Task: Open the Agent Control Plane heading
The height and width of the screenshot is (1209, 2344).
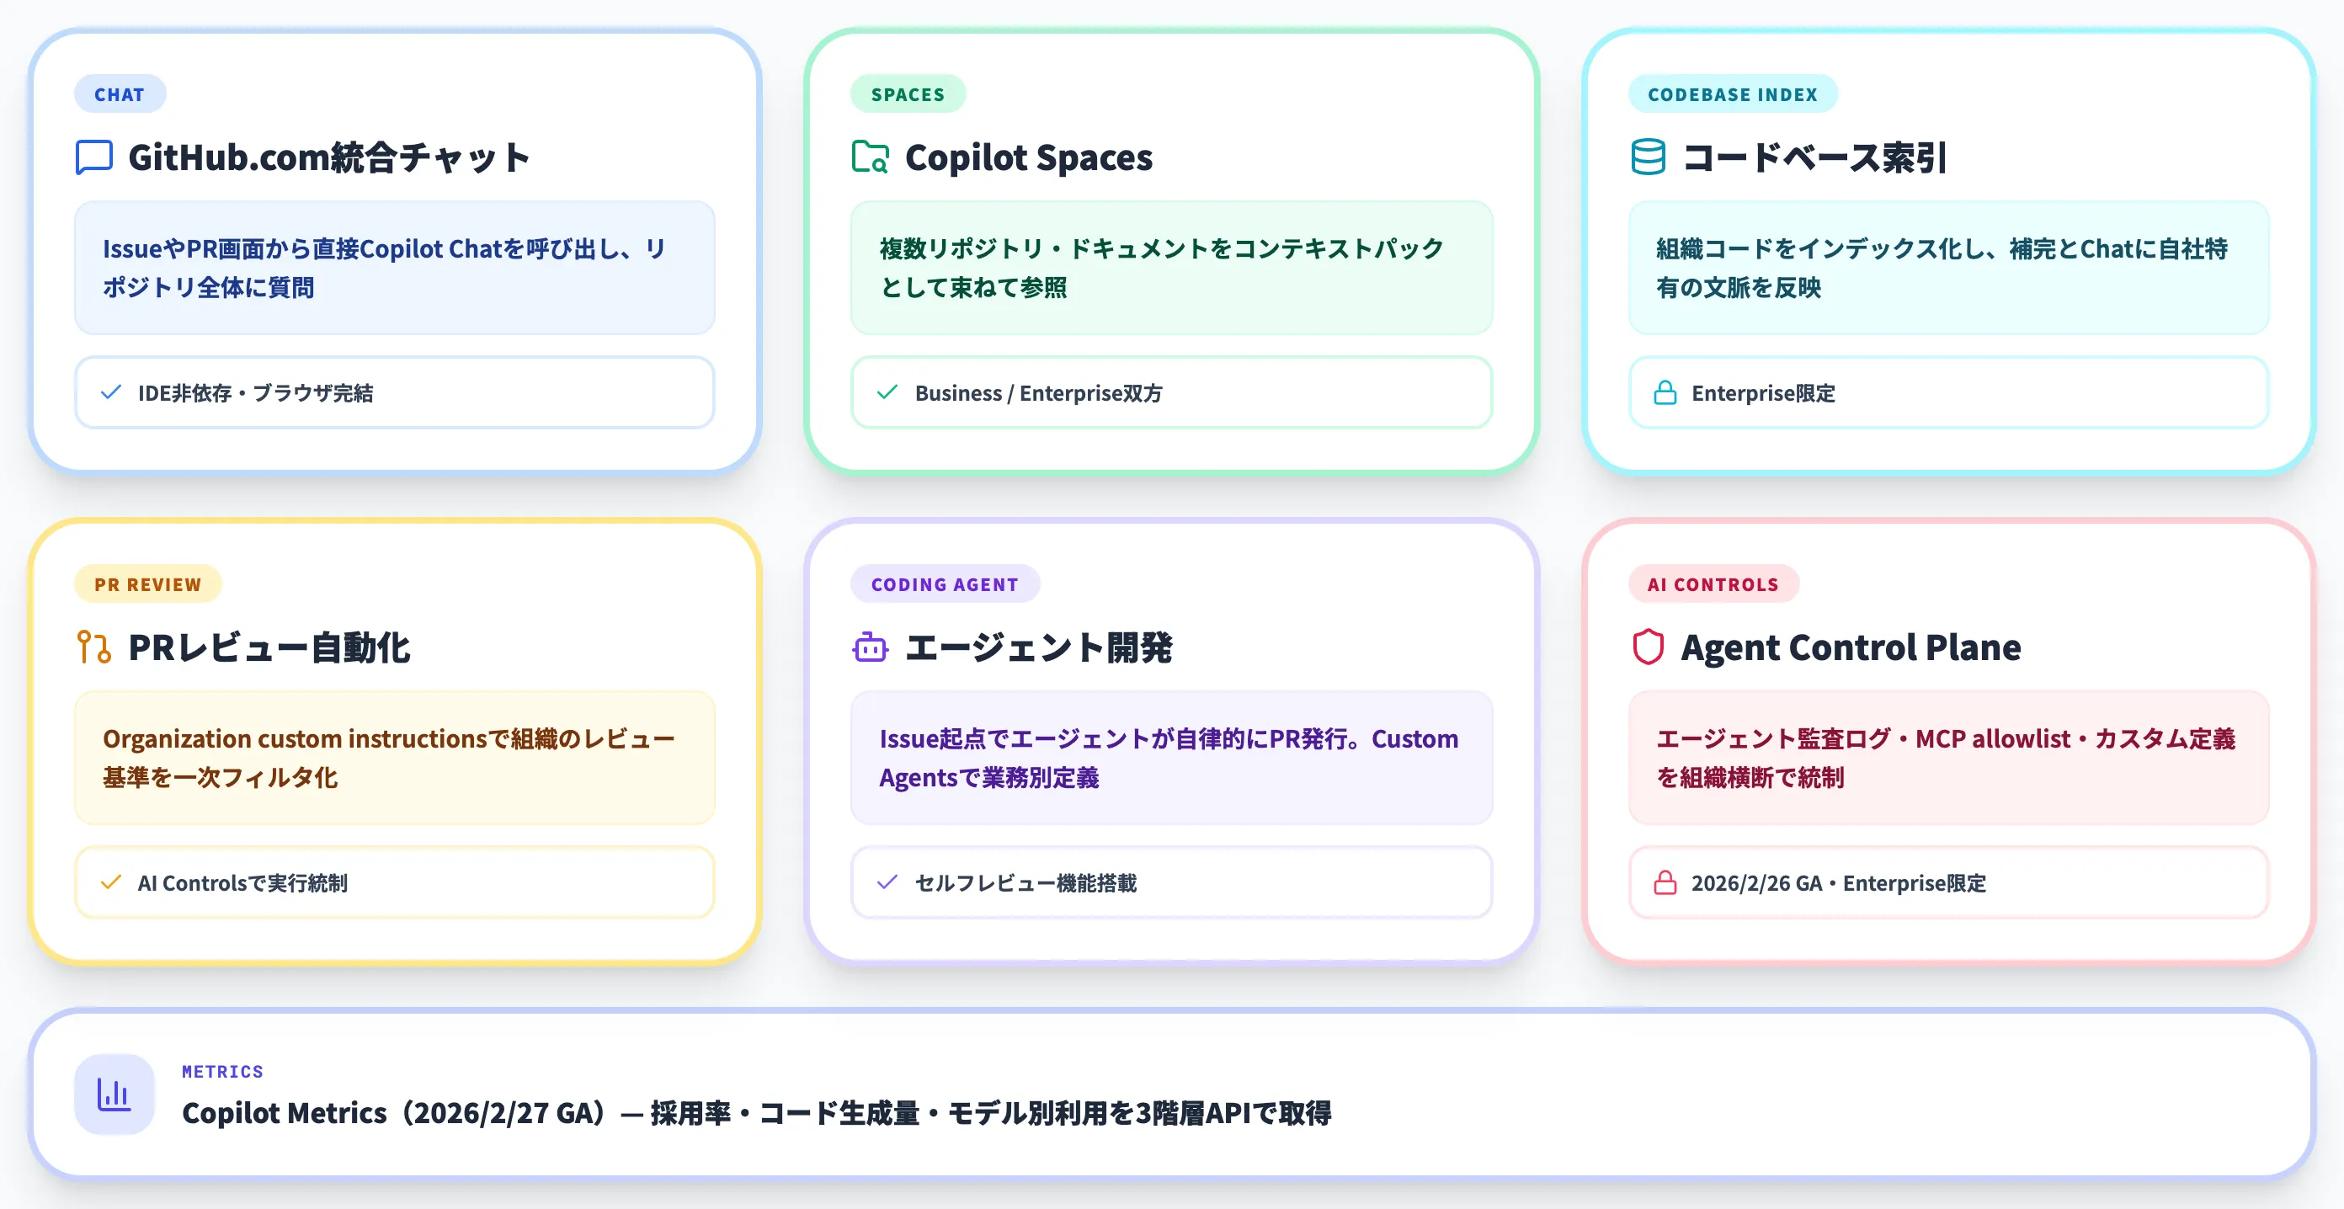Action: 1851,647
